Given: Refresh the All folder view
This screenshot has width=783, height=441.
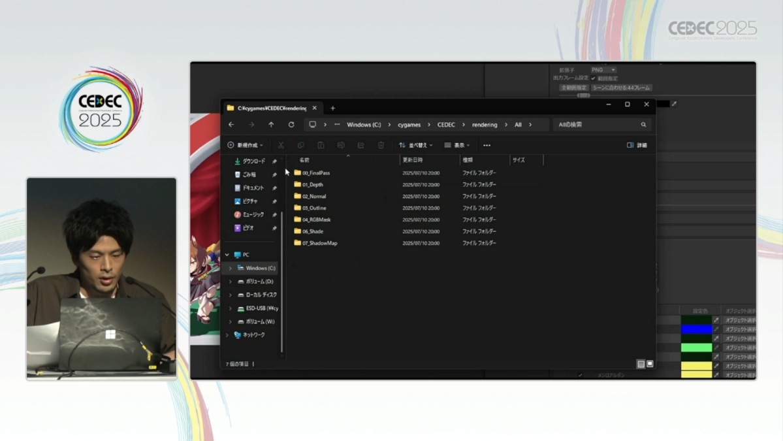Looking at the screenshot, I should click(x=291, y=125).
